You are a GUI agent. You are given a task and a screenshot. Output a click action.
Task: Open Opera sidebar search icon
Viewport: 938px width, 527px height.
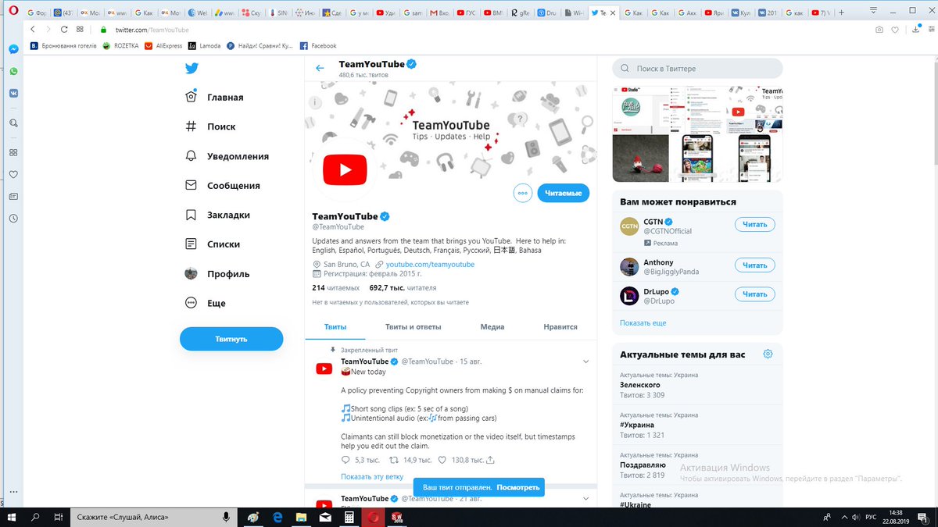coord(13,123)
